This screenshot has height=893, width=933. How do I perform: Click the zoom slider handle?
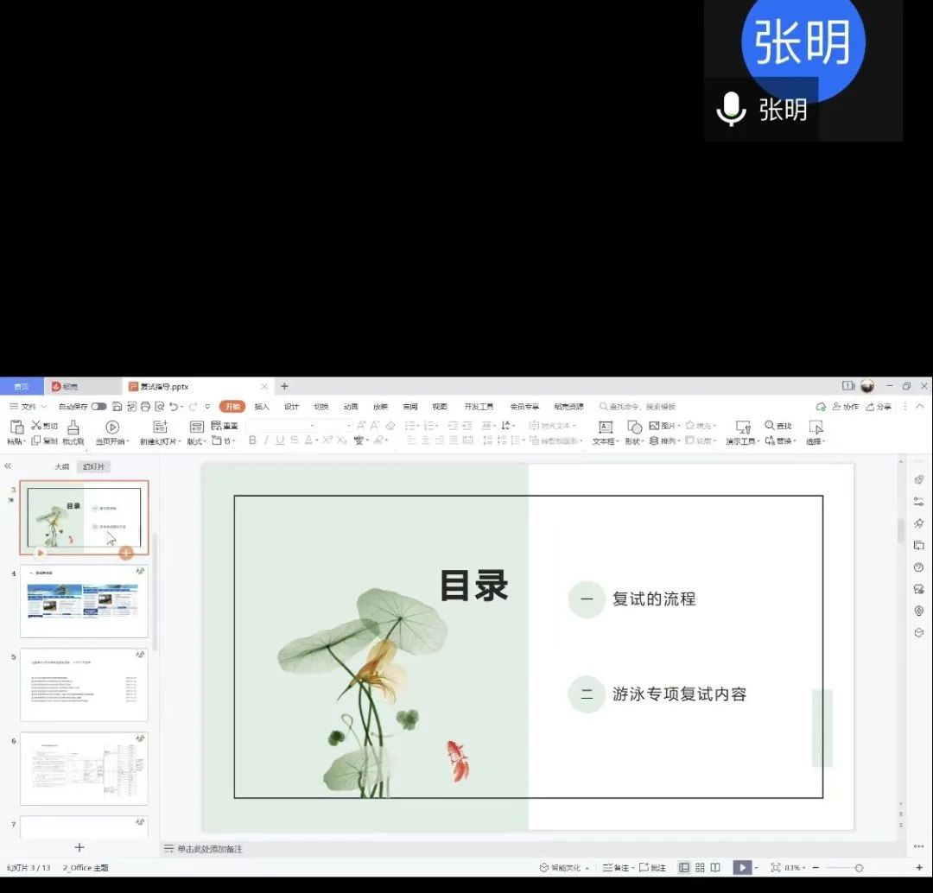[859, 867]
